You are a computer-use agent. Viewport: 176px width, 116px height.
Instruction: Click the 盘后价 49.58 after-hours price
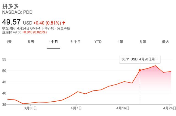pos(12,32)
